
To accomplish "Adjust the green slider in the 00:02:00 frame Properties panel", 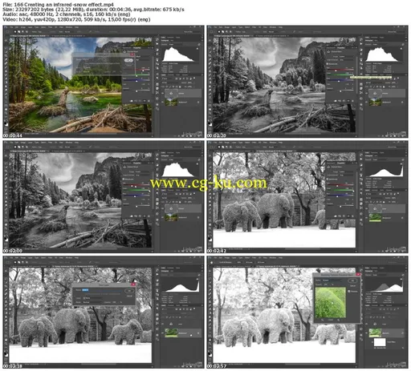I will [136, 191].
